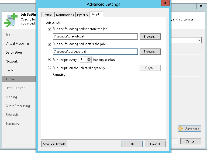Viewport: 207px width, 153px height.
Task: Select Run scripts on the selected days only
Action: pyautogui.click(x=49, y=68)
